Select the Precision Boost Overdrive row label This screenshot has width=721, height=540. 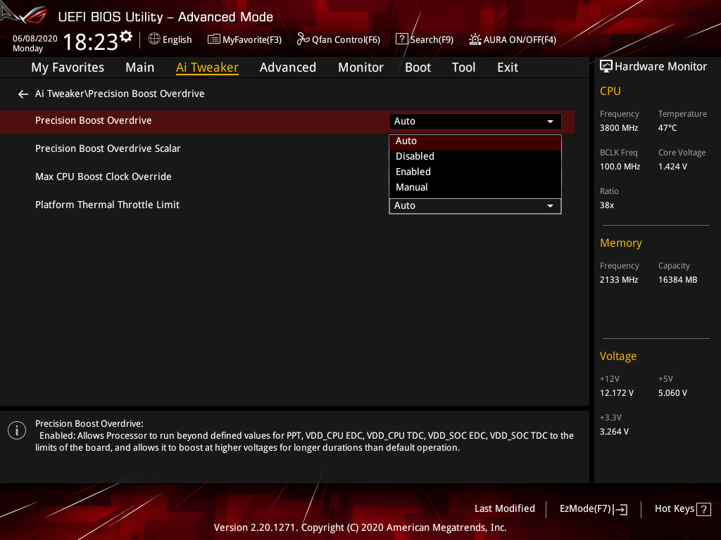94,120
